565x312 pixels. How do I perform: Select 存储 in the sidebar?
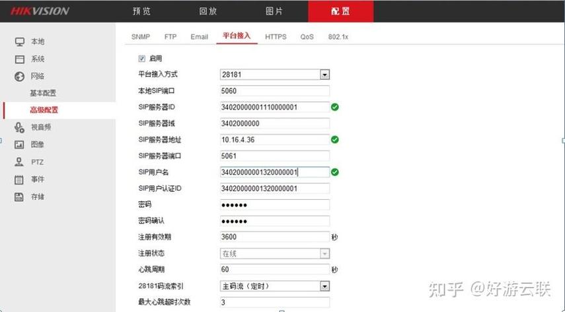tap(38, 197)
